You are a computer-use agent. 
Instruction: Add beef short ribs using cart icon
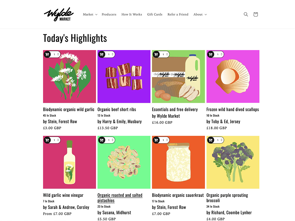[x=102, y=55]
